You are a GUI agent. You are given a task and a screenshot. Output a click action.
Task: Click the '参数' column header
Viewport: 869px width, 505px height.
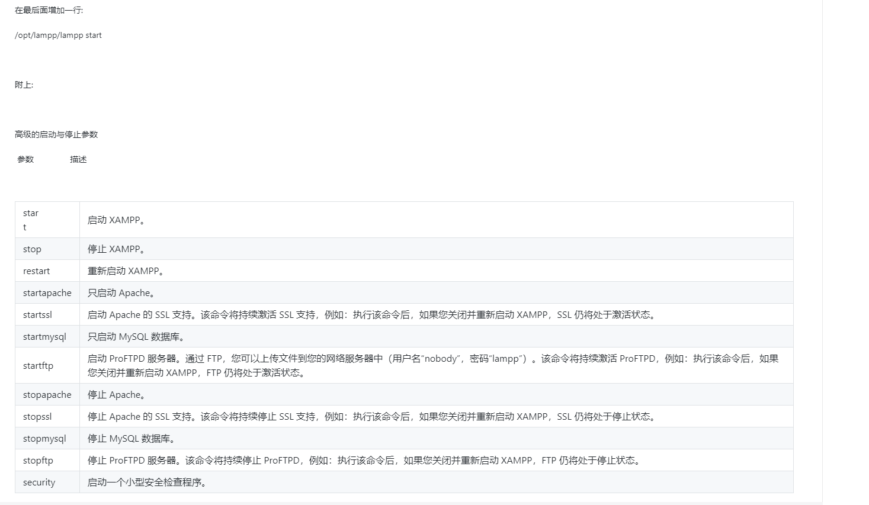(25, 160)
